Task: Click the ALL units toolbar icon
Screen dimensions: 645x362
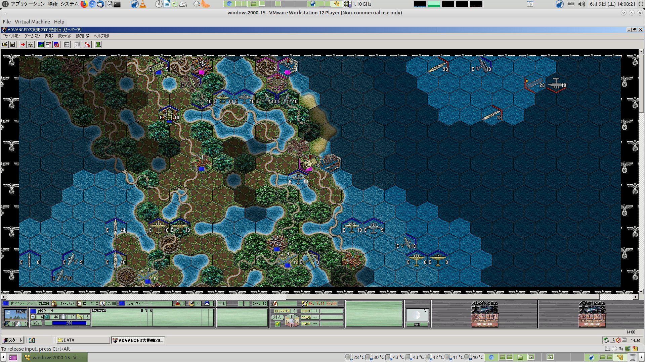Action: coord(77,45)
